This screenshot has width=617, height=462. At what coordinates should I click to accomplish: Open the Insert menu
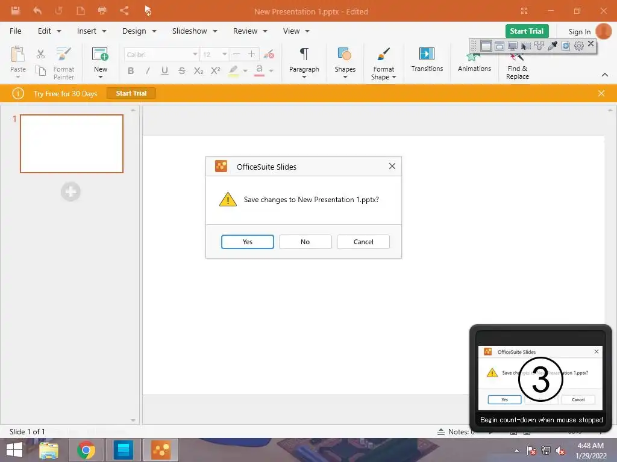pos(92,31)
